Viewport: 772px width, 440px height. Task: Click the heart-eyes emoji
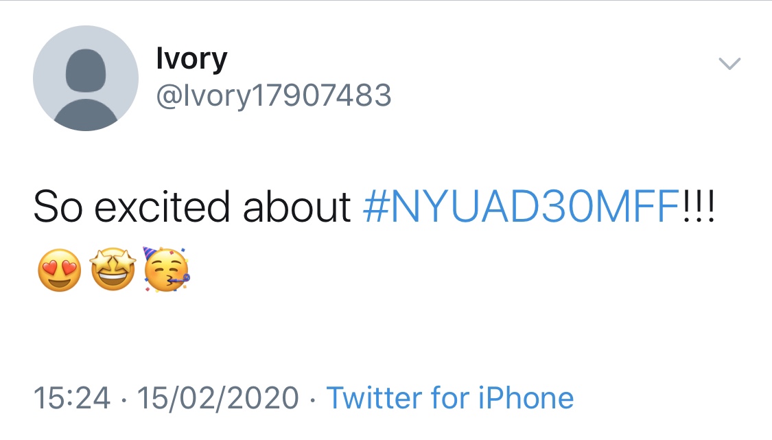pyautogui.click(x=58, y=270)
